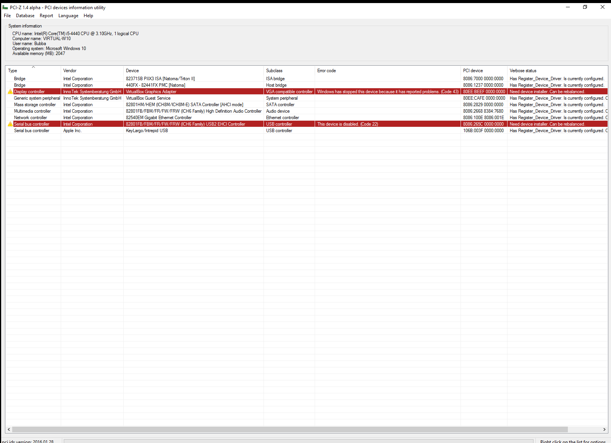Click warning icon beside the disabled Serial bus controller
Screen dimensions: 611x443
click(10, 124)
